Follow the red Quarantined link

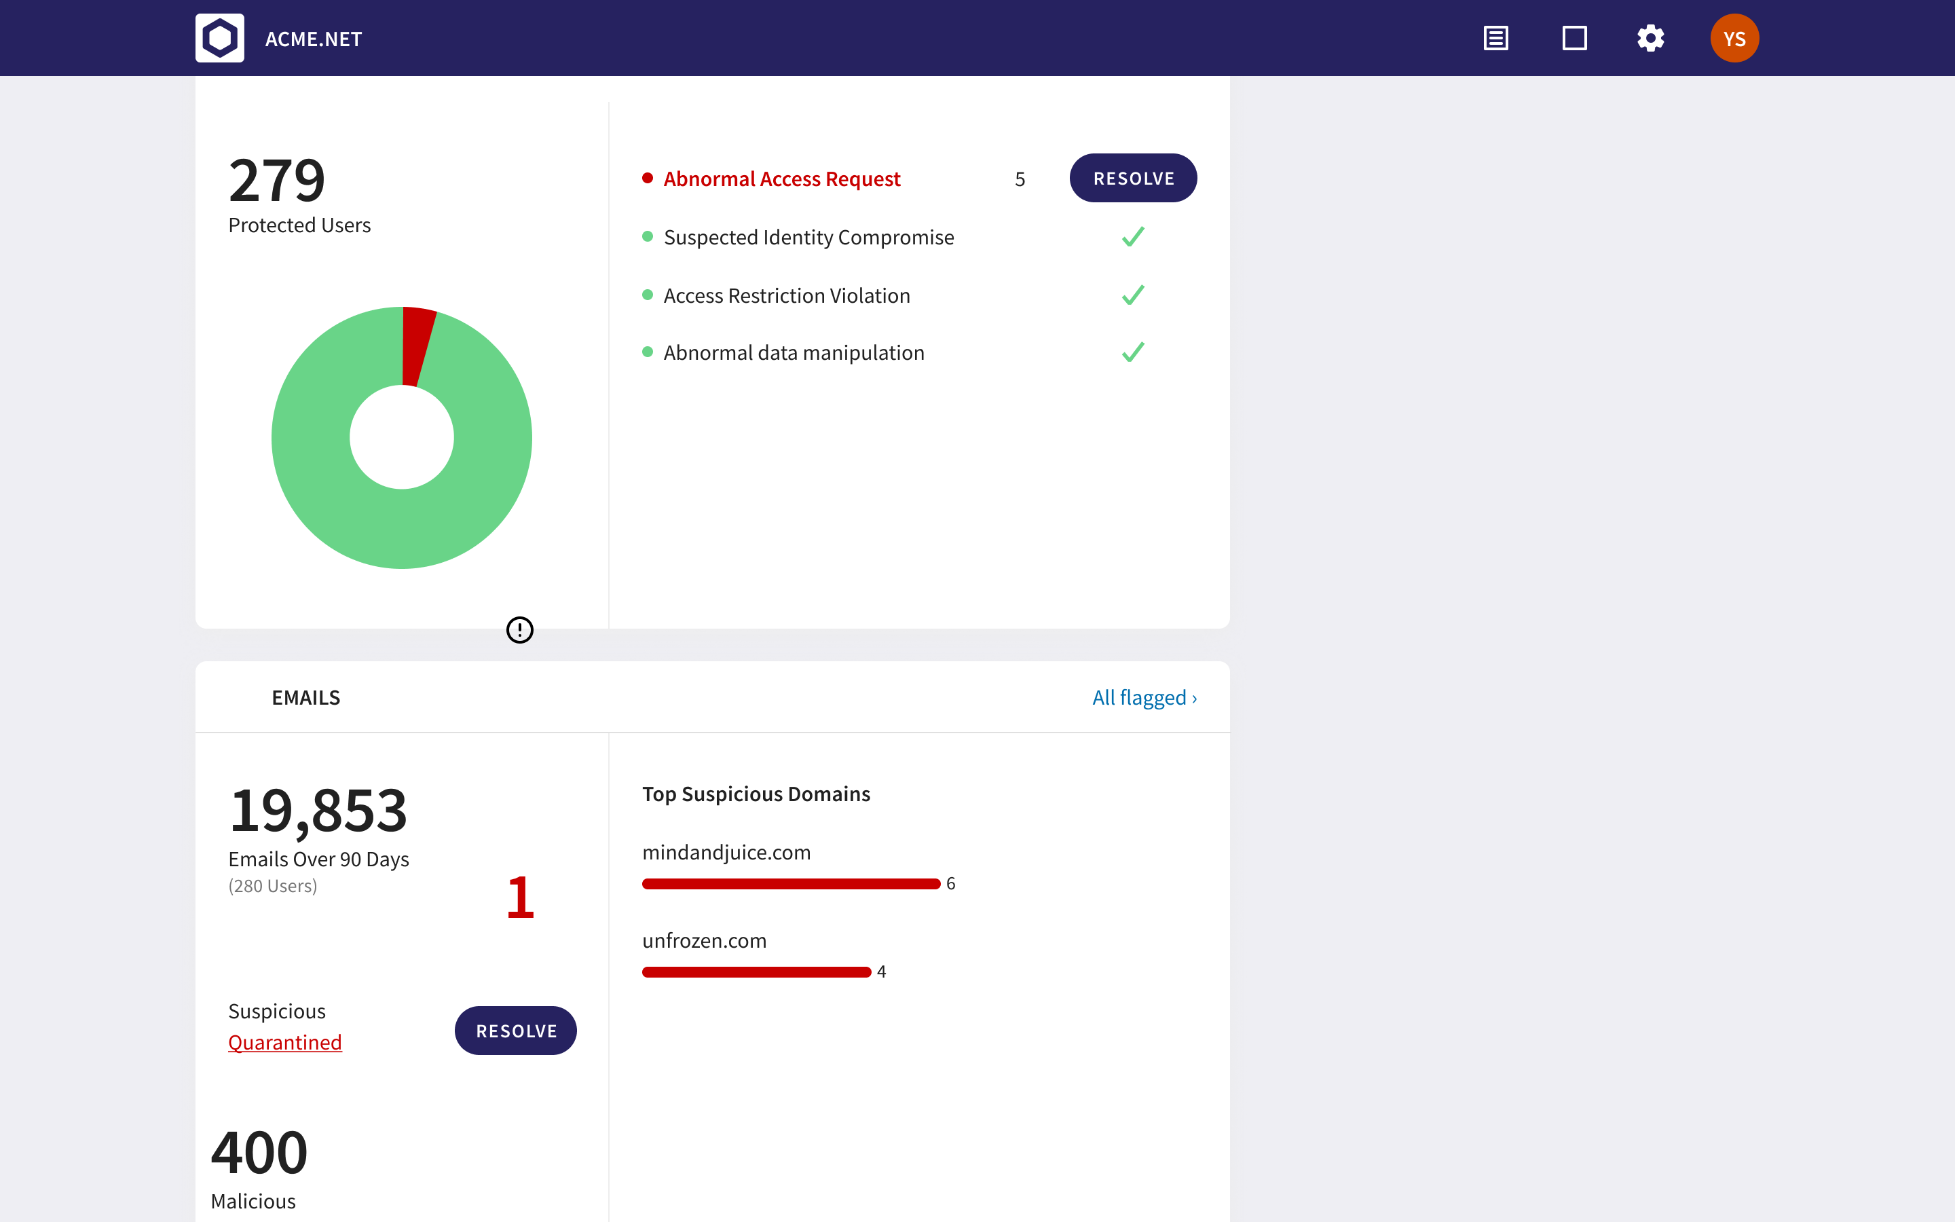(284, 1043)
